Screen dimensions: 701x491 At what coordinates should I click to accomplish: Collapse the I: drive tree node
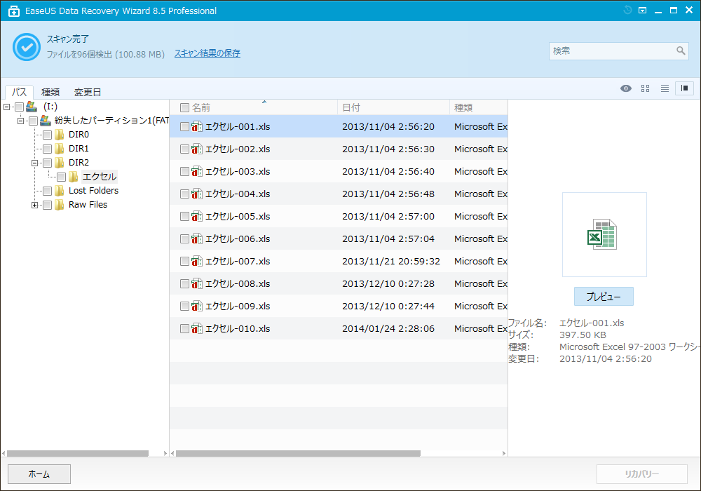point(6,107)
